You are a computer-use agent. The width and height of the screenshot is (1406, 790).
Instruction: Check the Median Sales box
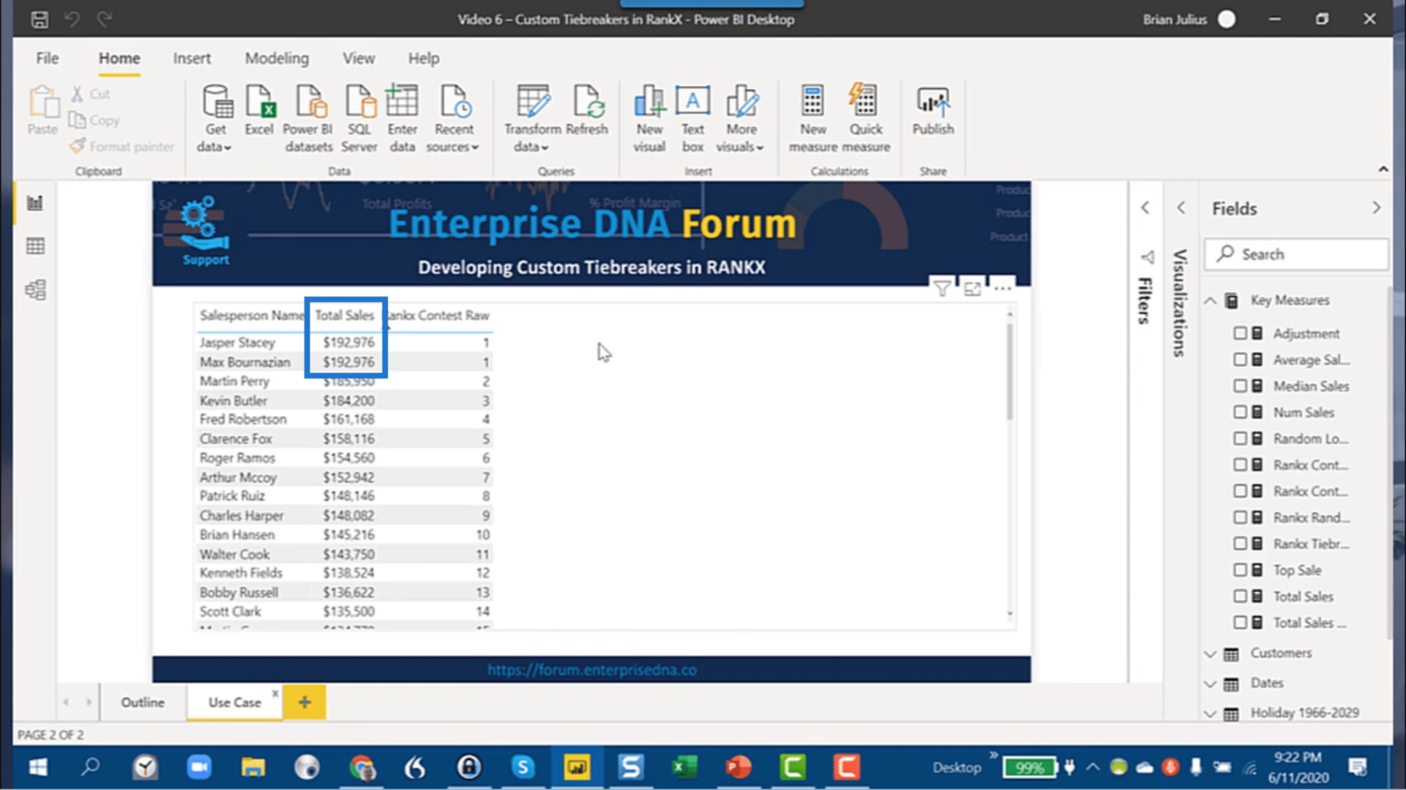1239,385
